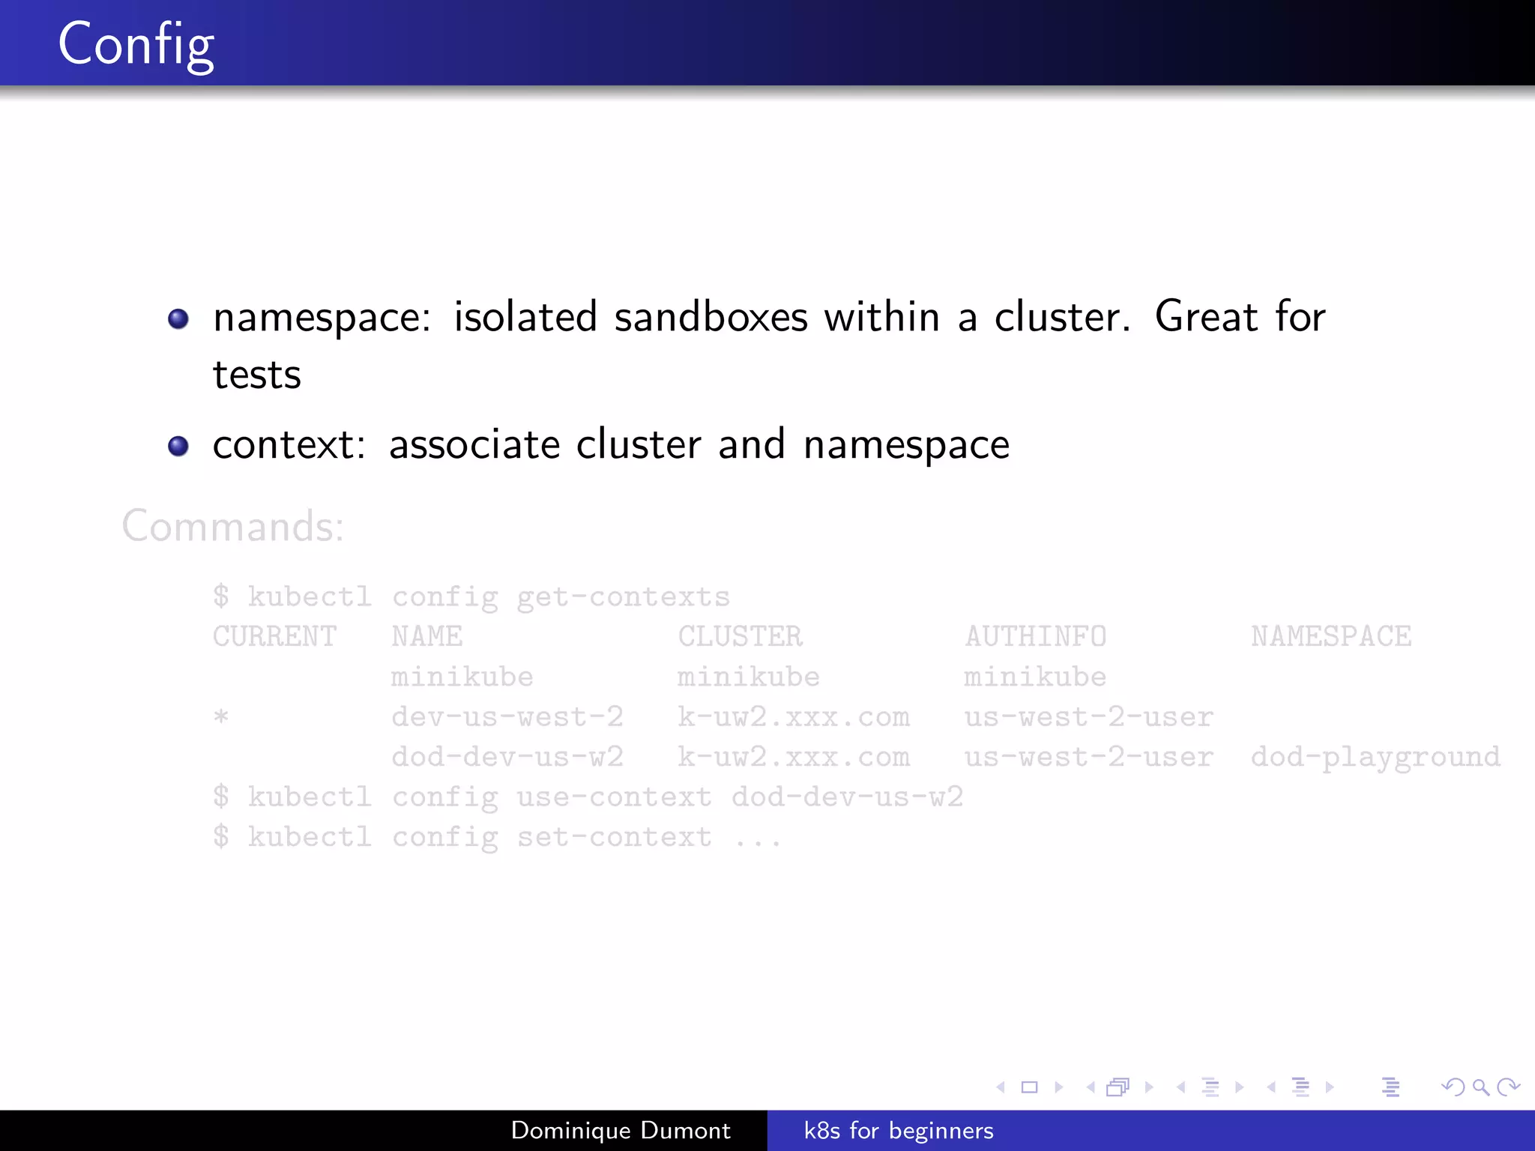The width and height of the screenshot is (1535, 1151).
Task: Click the previous slide arrow in navigation bar
Action: [1001, 1087]
